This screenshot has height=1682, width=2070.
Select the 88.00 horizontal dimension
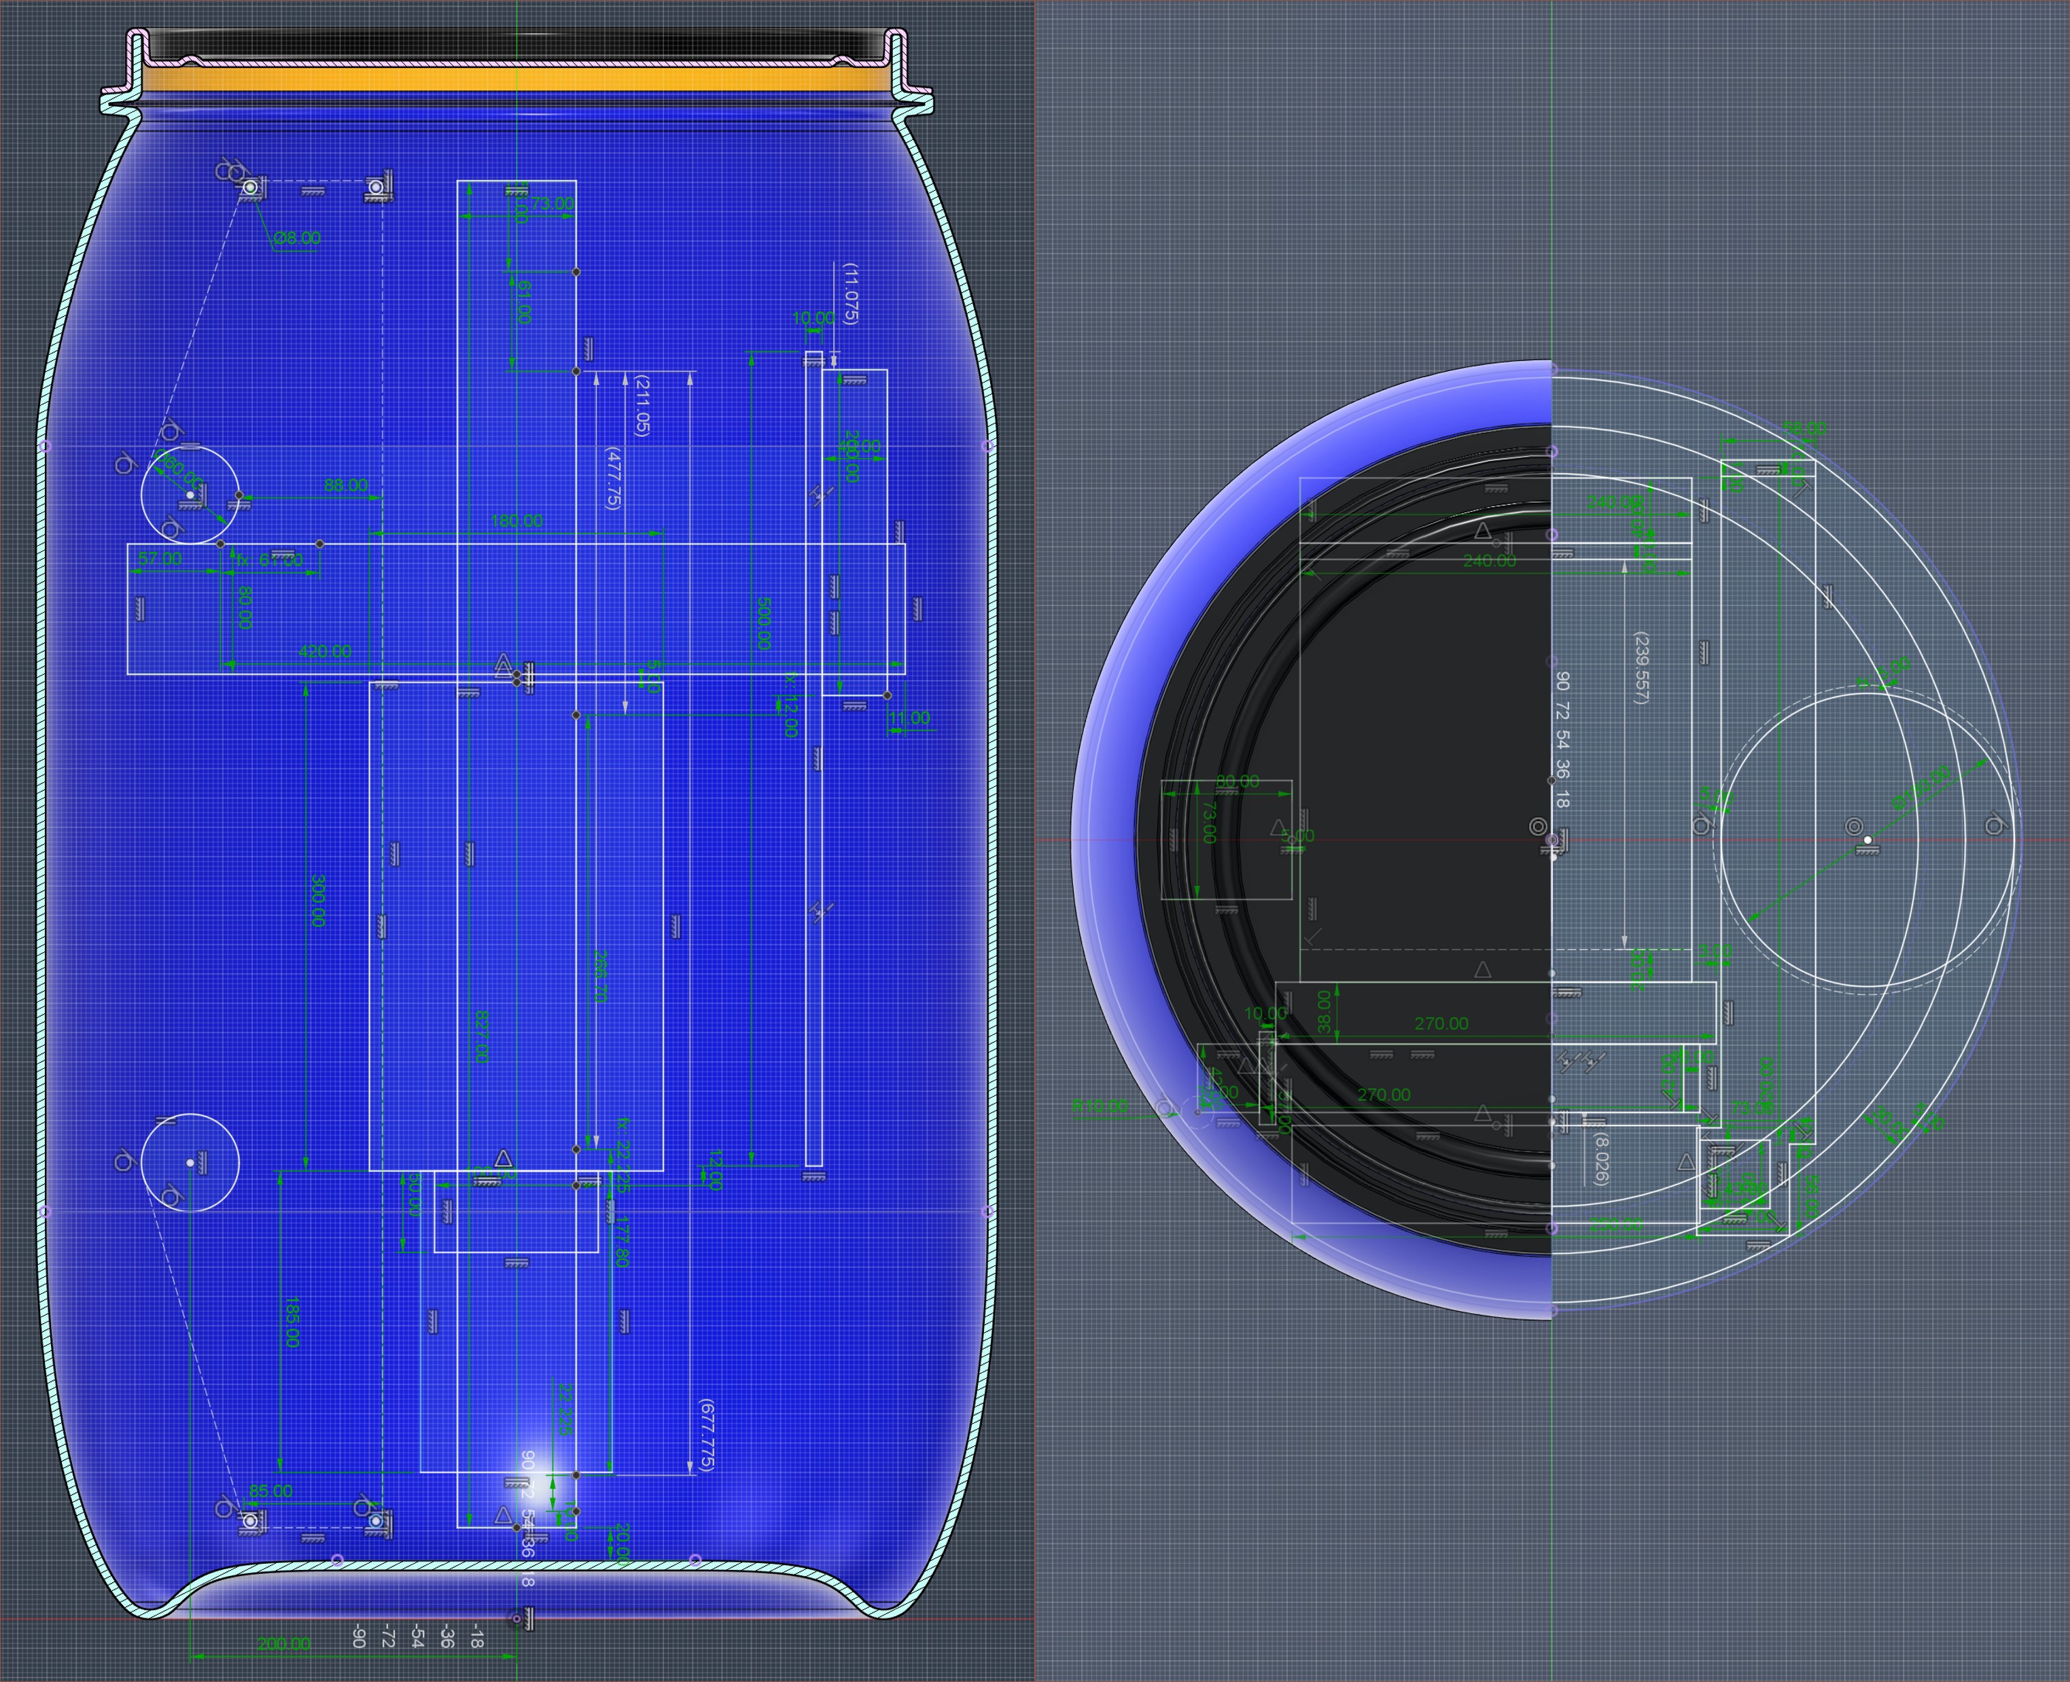346,485
